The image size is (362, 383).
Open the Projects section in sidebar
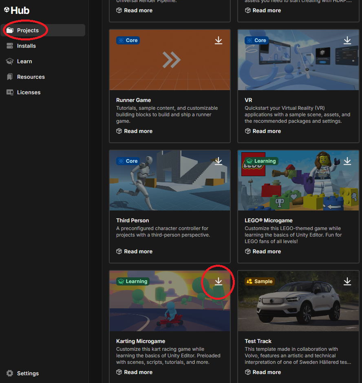click(x=28, y=30)
